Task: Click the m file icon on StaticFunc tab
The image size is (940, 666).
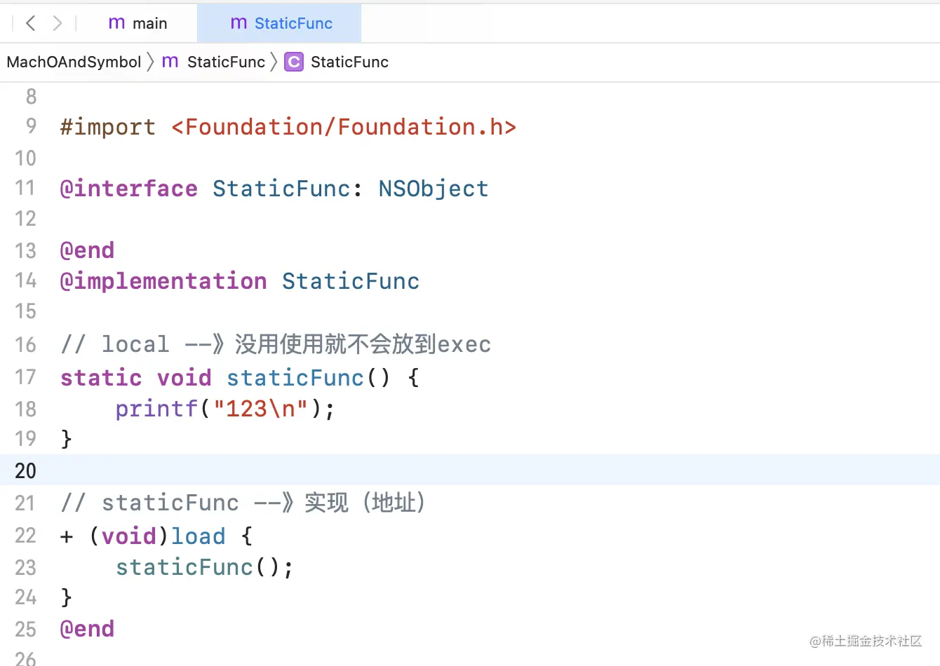Action: click(x=239, y=23)
